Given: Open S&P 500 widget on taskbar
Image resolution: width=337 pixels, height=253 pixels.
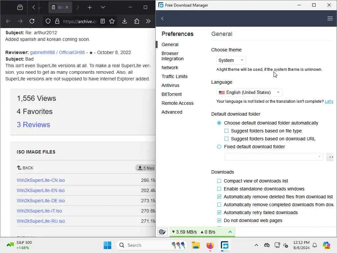Looking at the screenshot, I should pos(19,245).
